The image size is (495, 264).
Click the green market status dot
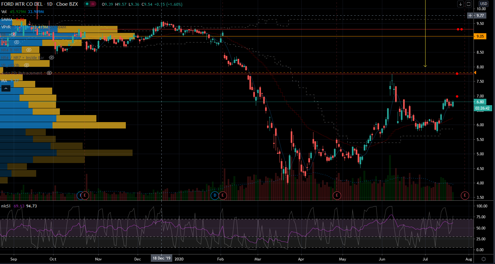point(87,4)
